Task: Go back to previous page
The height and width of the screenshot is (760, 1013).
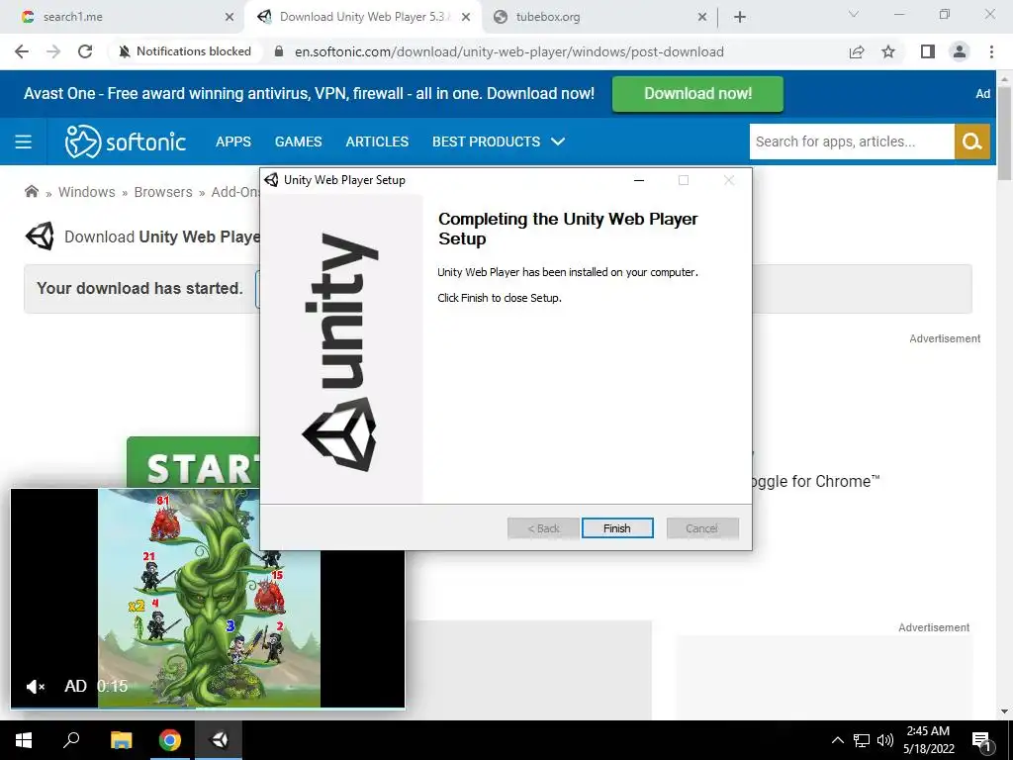Action: tap(22, 51)
